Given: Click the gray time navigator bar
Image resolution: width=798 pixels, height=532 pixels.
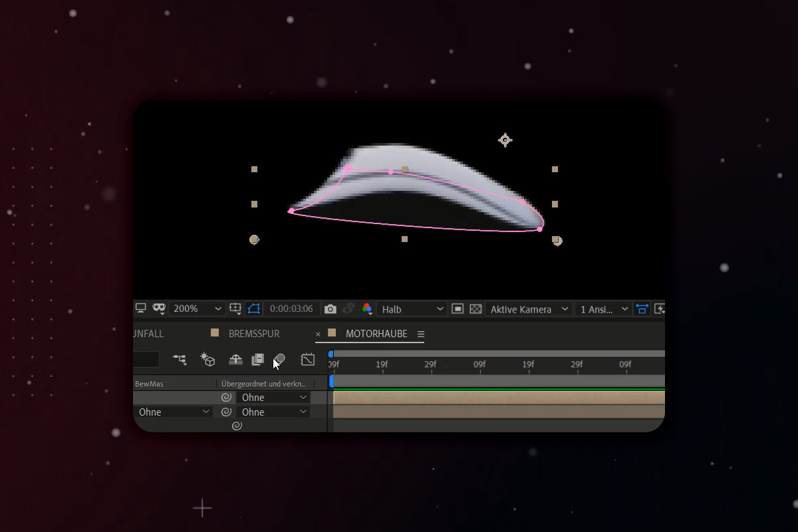Looking at the screenshot, I should (499, 354).
